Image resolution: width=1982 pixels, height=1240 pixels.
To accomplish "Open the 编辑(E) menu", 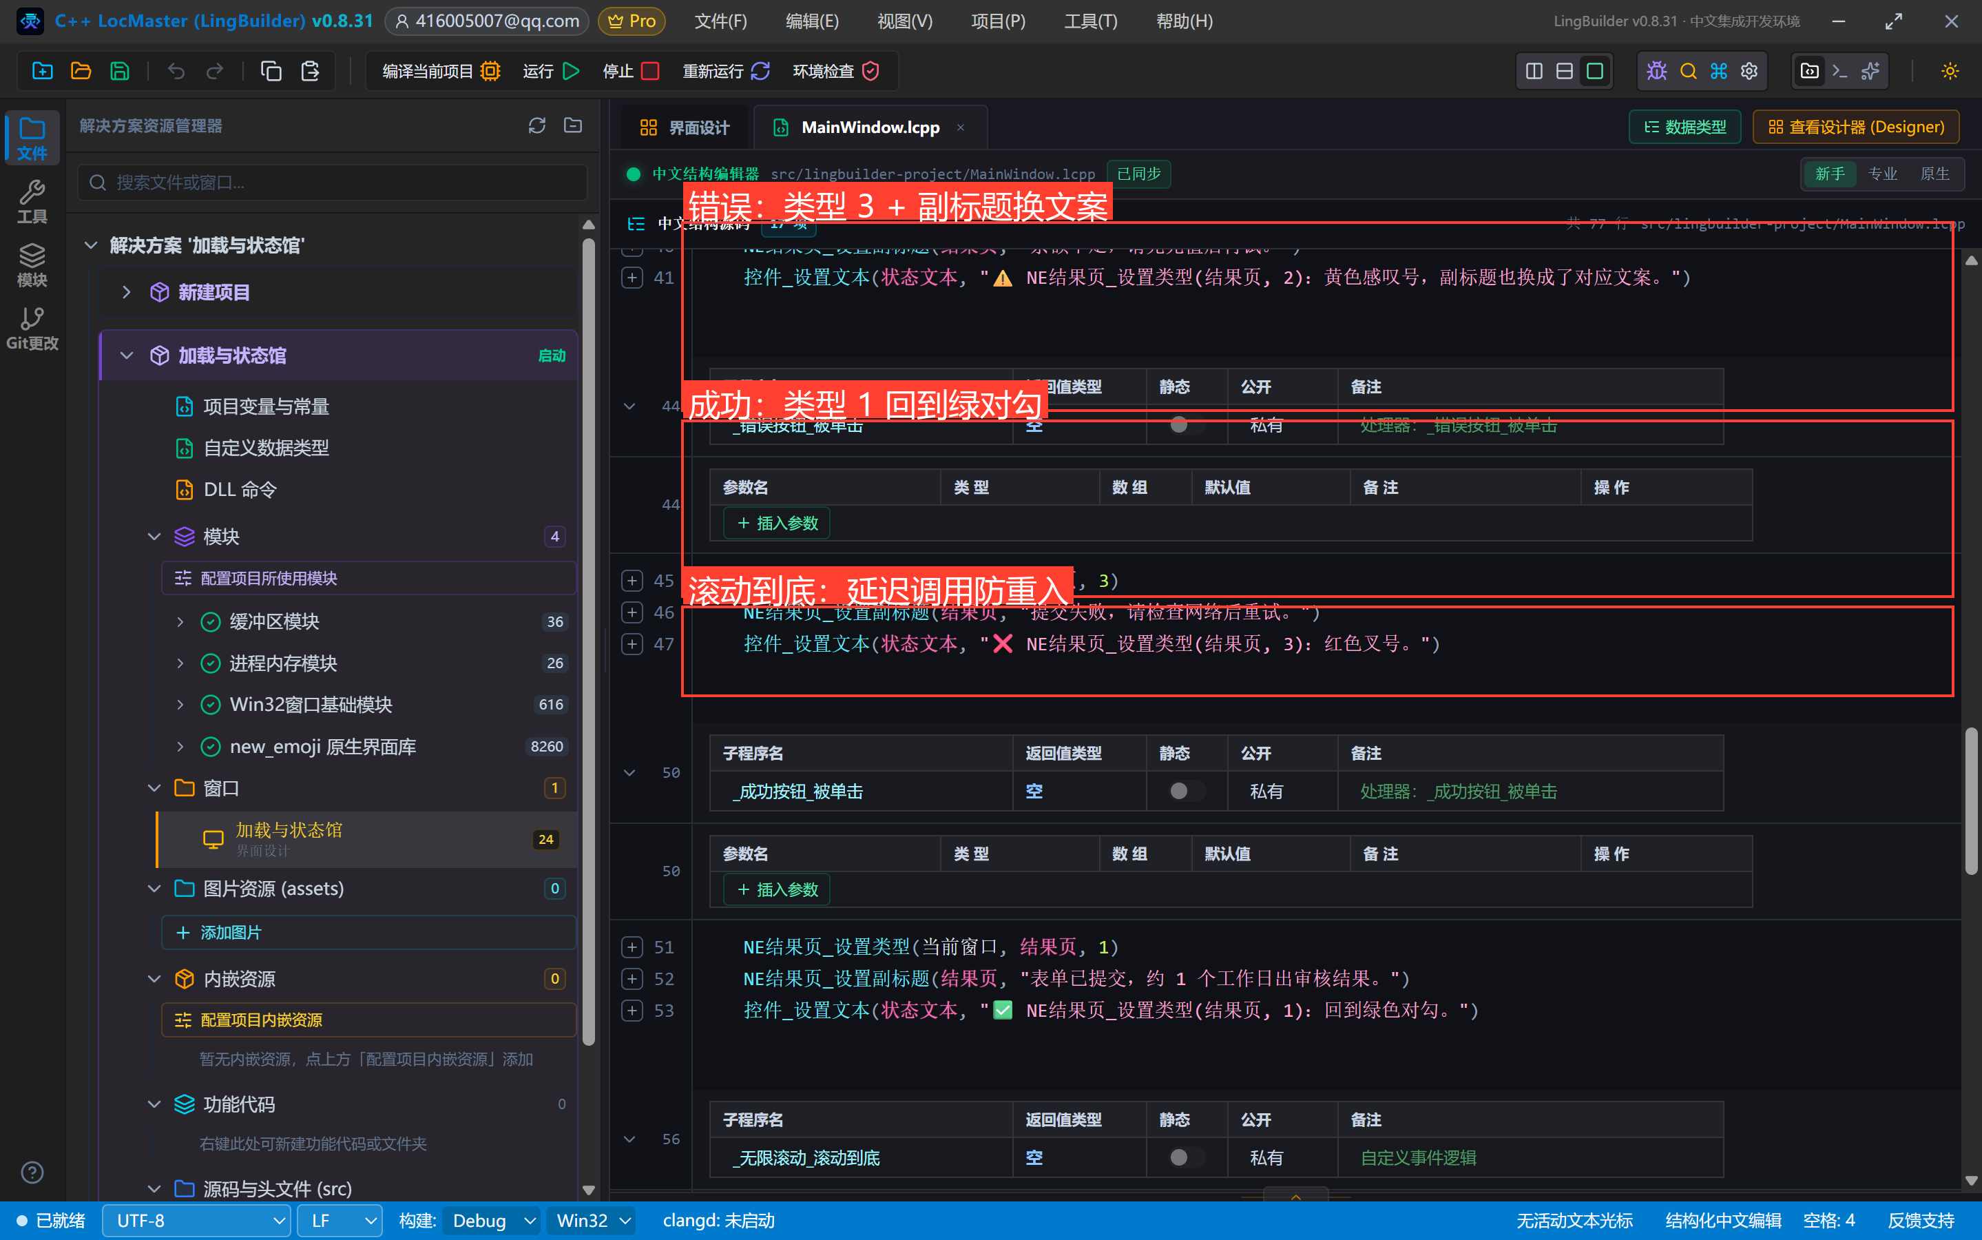I will click(x=811, y=21).
